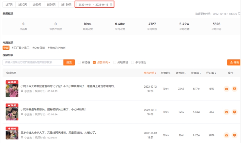Click the video keyword search input field
Image resolution: width=241 pixels, height=143 pixels.
click(33, 62)
